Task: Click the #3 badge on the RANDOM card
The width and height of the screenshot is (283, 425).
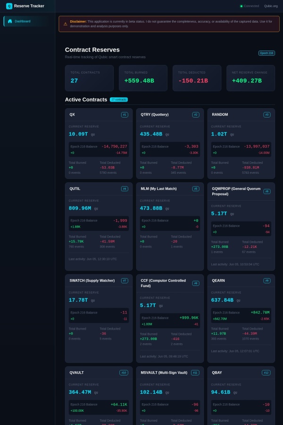Action: pos(267,115)
